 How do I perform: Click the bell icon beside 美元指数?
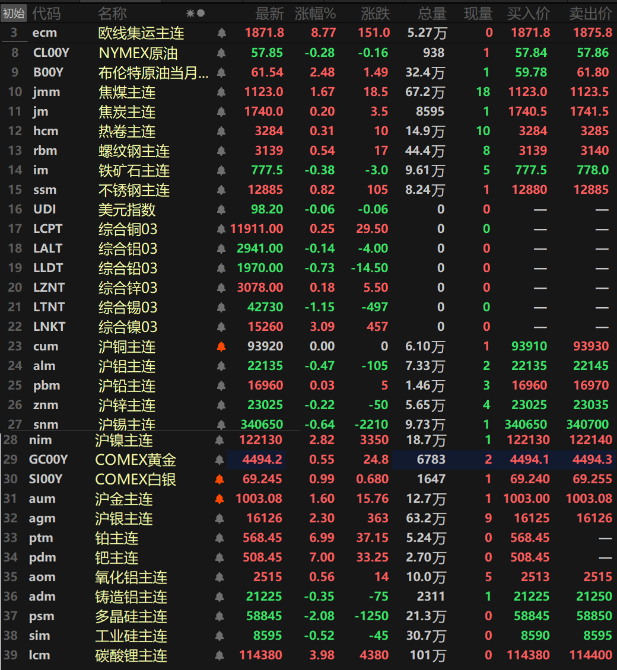[221, 209]
